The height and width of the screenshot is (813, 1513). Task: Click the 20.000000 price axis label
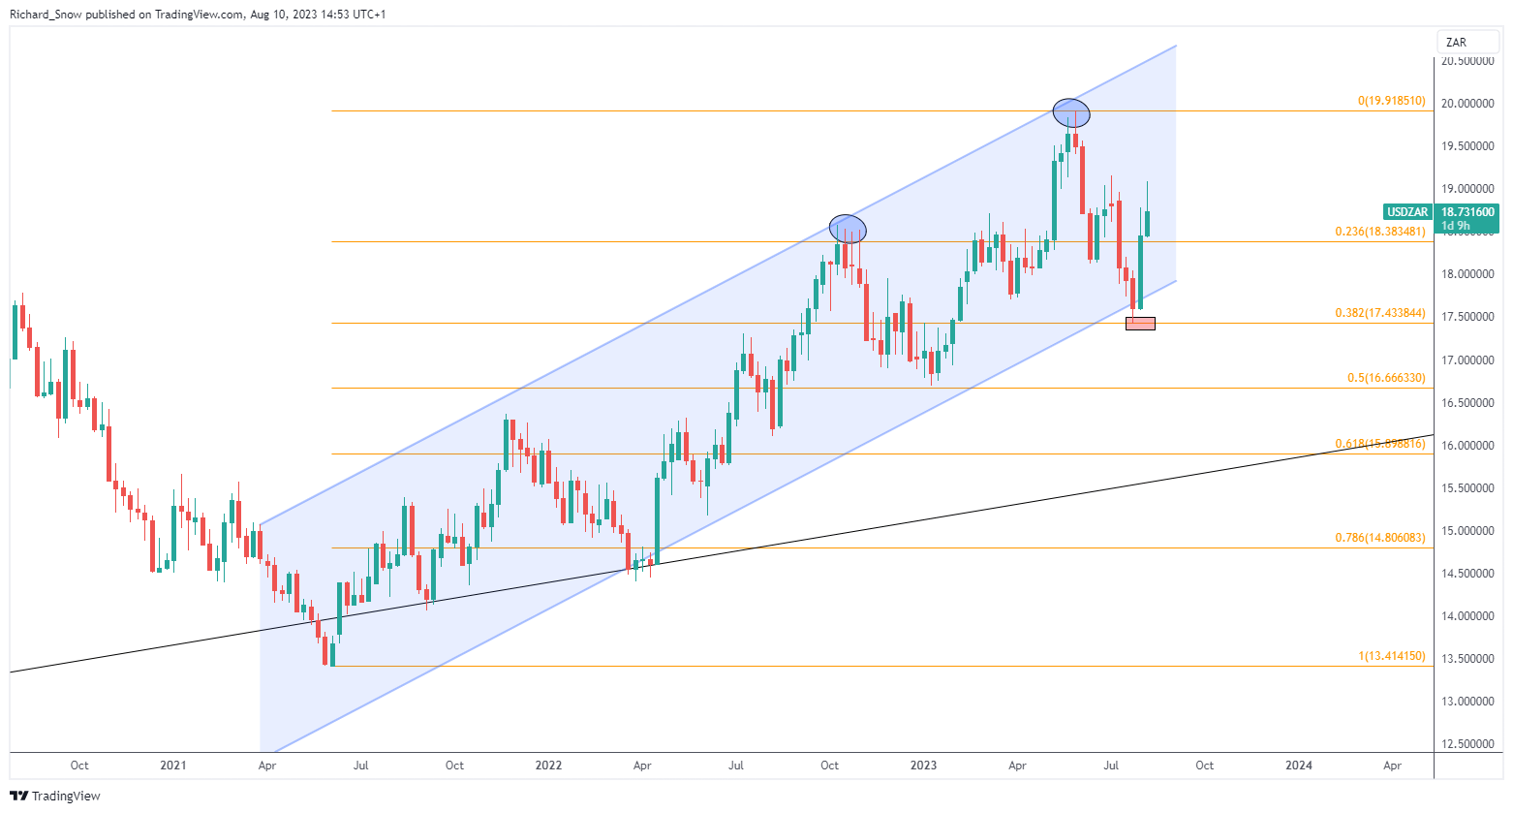coord(1467,104)
